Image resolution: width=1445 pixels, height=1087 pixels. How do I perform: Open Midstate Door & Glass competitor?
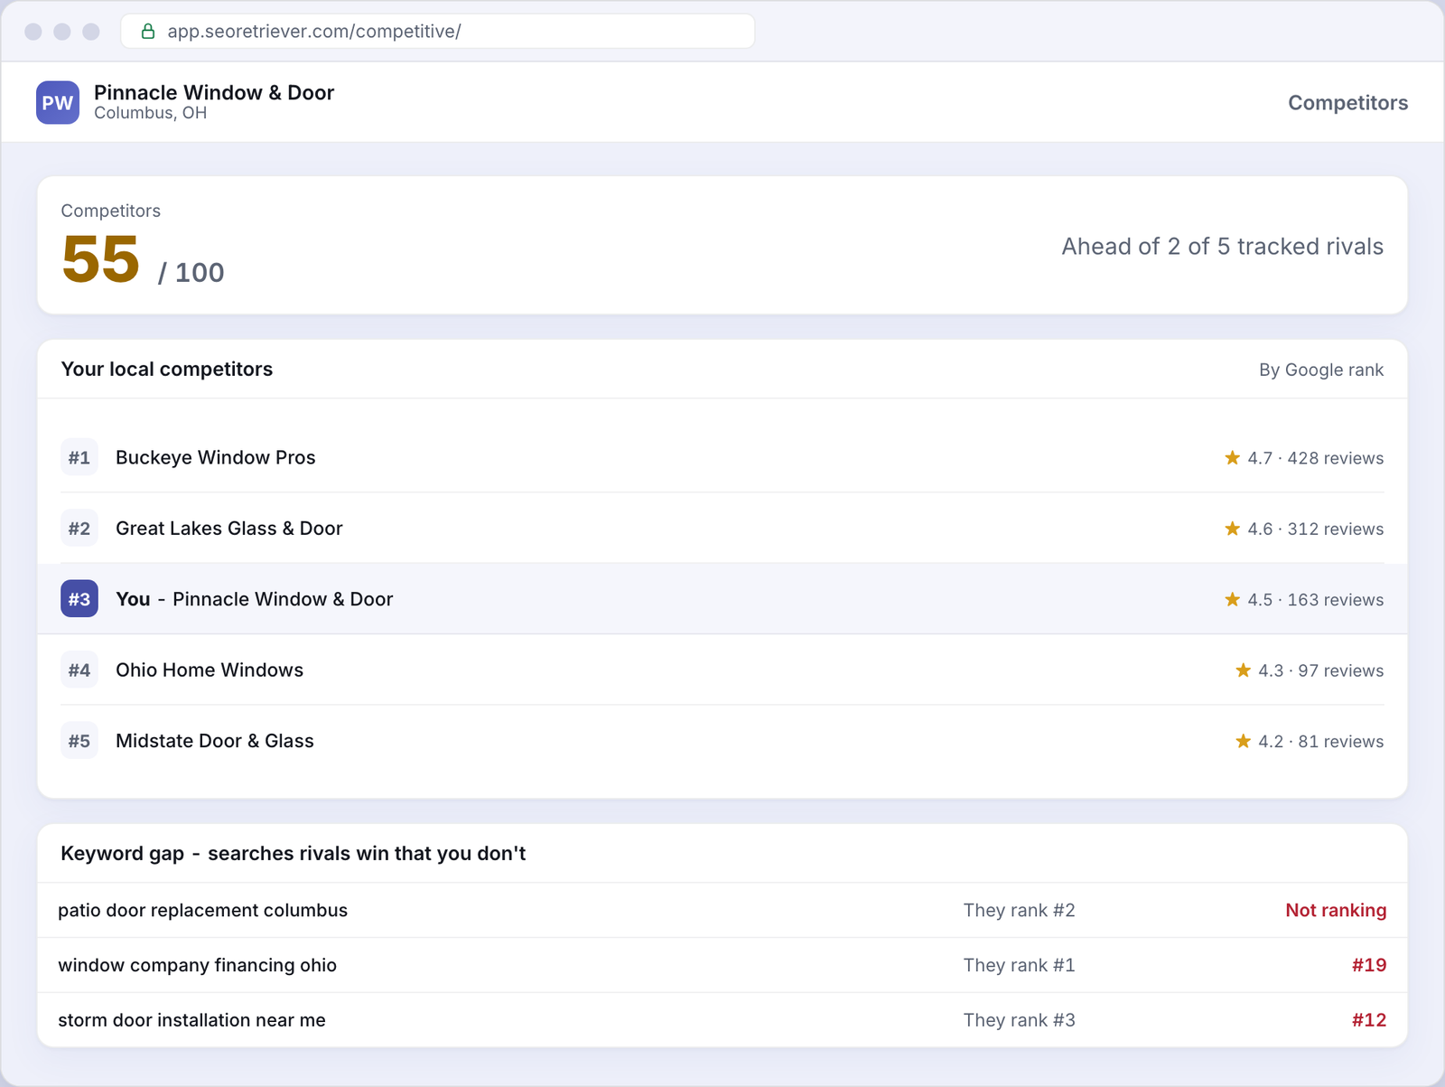click(215, 741)
